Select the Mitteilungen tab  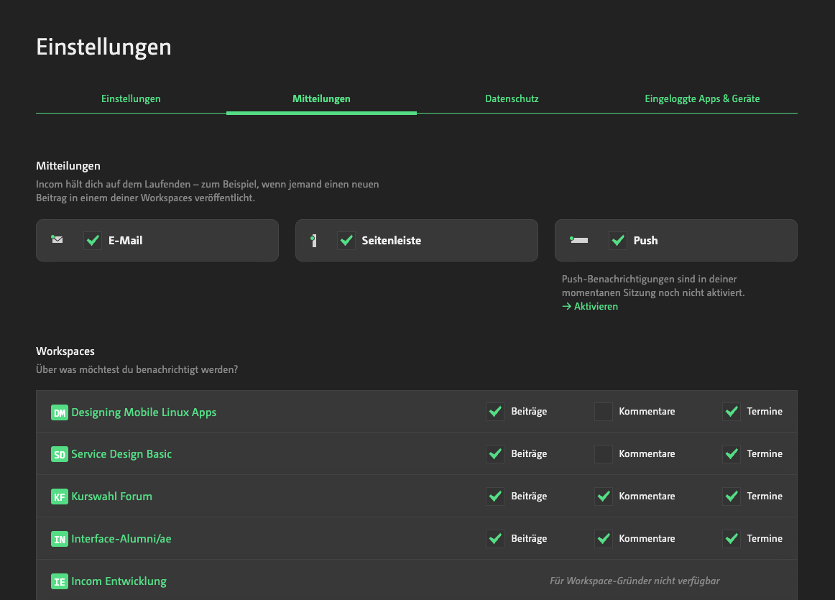[321, 98]
